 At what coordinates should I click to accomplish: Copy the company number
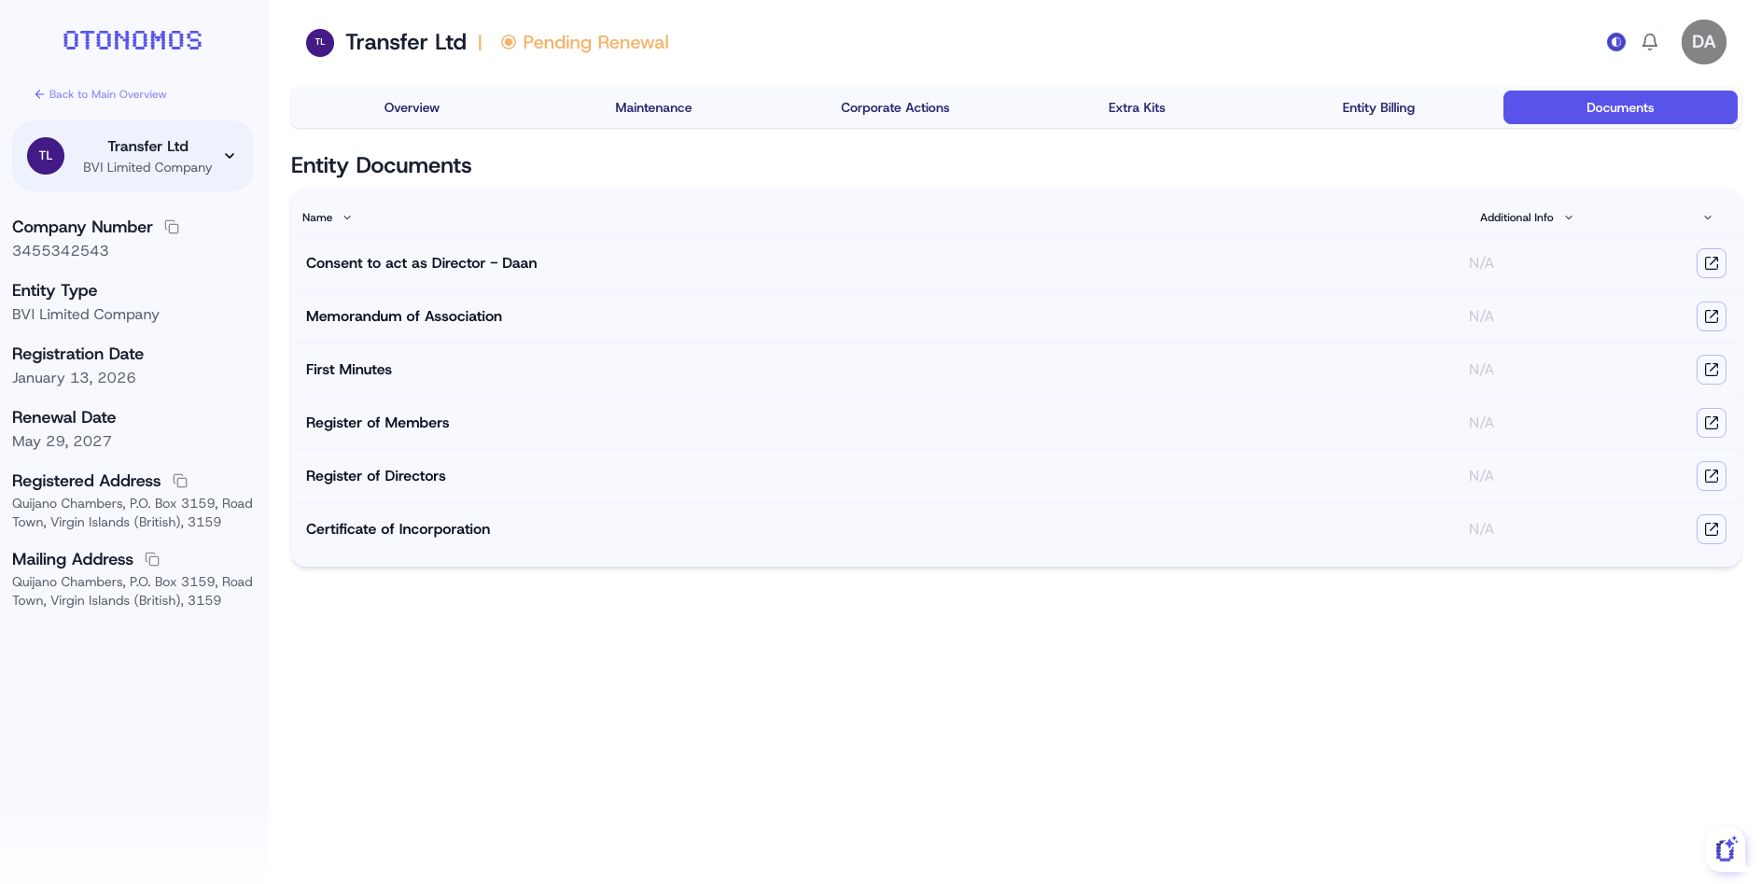coord(172,227)
